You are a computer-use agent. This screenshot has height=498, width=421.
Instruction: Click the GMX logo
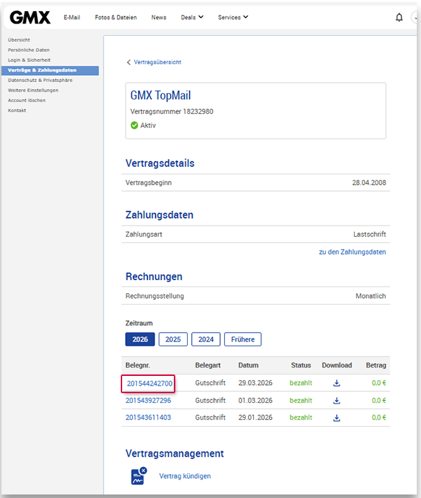coord(30,17)
